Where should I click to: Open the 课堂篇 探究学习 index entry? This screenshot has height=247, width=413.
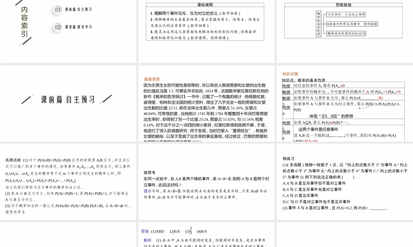click(x=78, y=27)
